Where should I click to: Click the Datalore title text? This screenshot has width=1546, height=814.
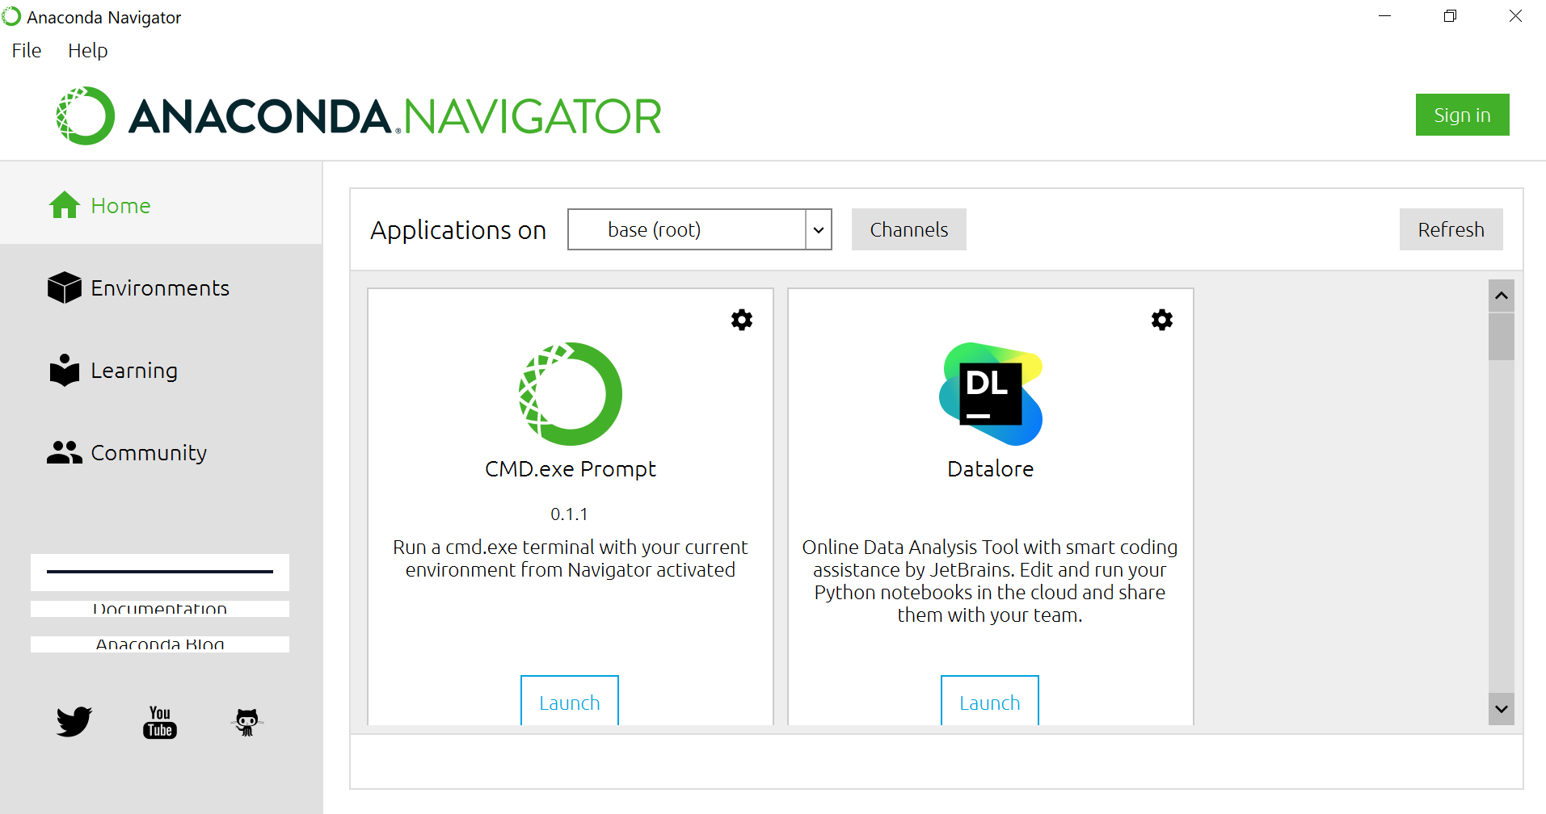click(991, 469)
